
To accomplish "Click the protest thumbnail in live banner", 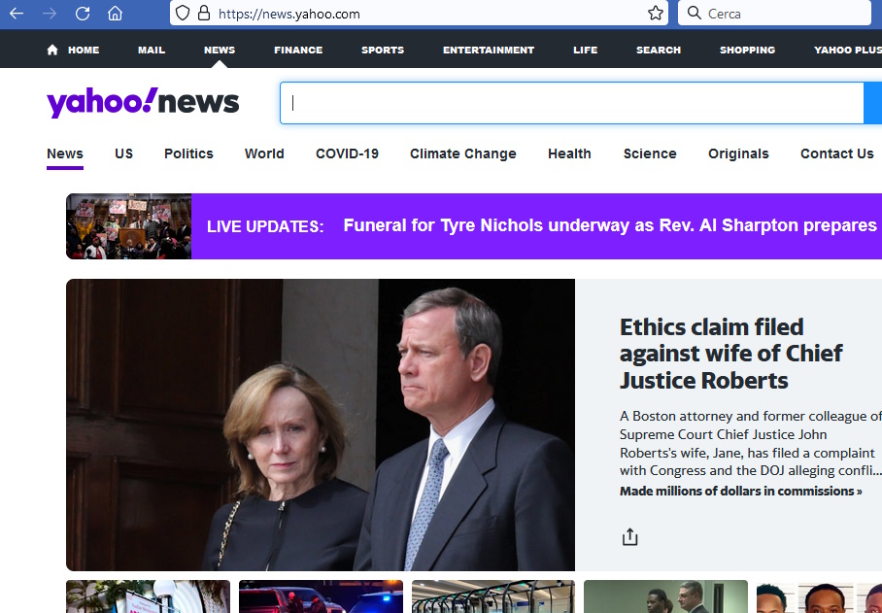I will pyautogui.click(x=129, y=226).
